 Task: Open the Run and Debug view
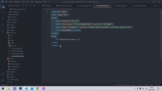pyautogui.click(x=3, y=25)
